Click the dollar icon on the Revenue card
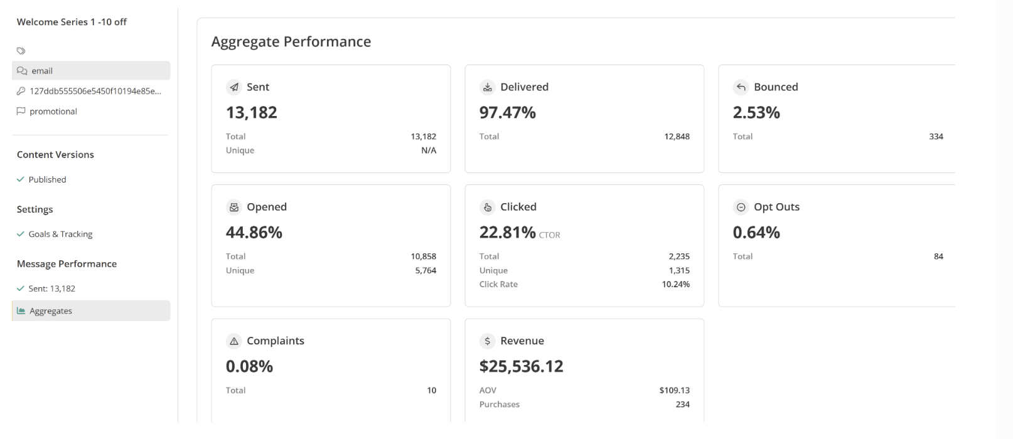Image resolution: width=1013 pixels, height=439 pixels. click(x=488, y=341)
